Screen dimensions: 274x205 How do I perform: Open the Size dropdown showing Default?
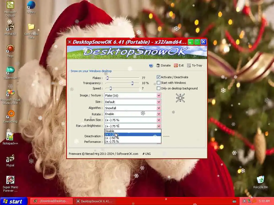click(x=133, y=102)
